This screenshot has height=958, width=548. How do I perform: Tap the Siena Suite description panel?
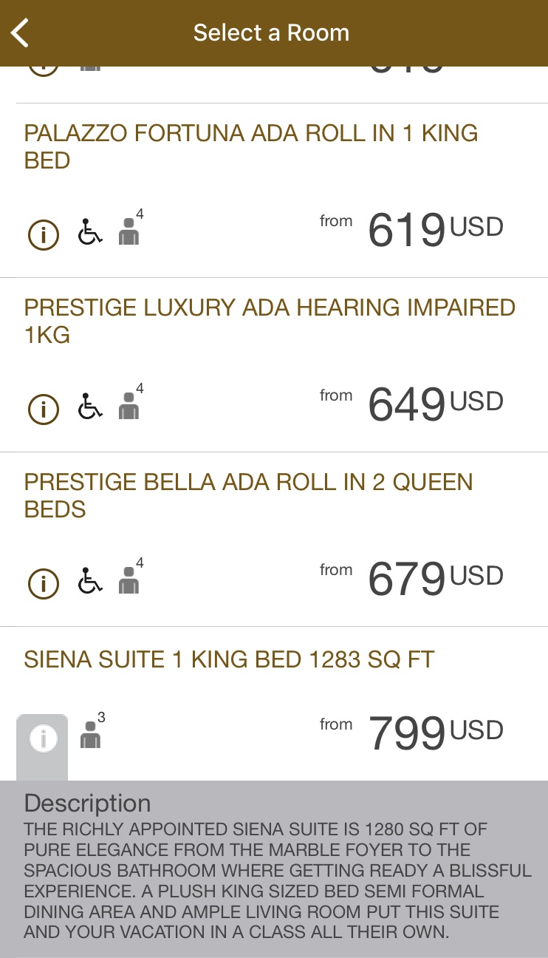(x=273, y=869)
